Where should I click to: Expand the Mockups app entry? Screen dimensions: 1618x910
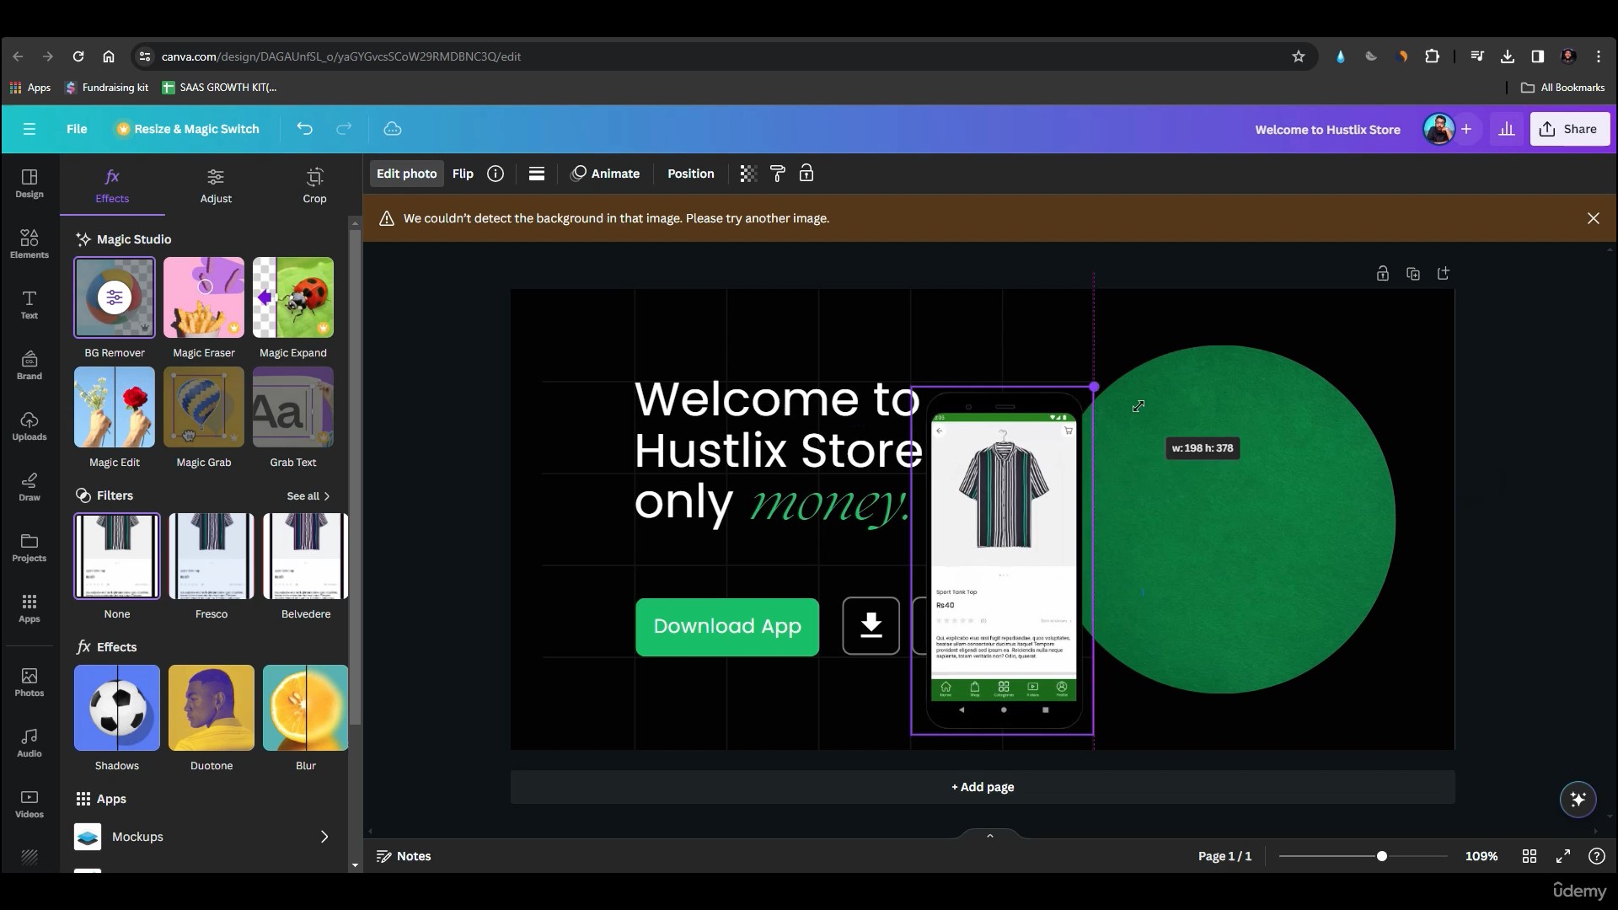324,837
